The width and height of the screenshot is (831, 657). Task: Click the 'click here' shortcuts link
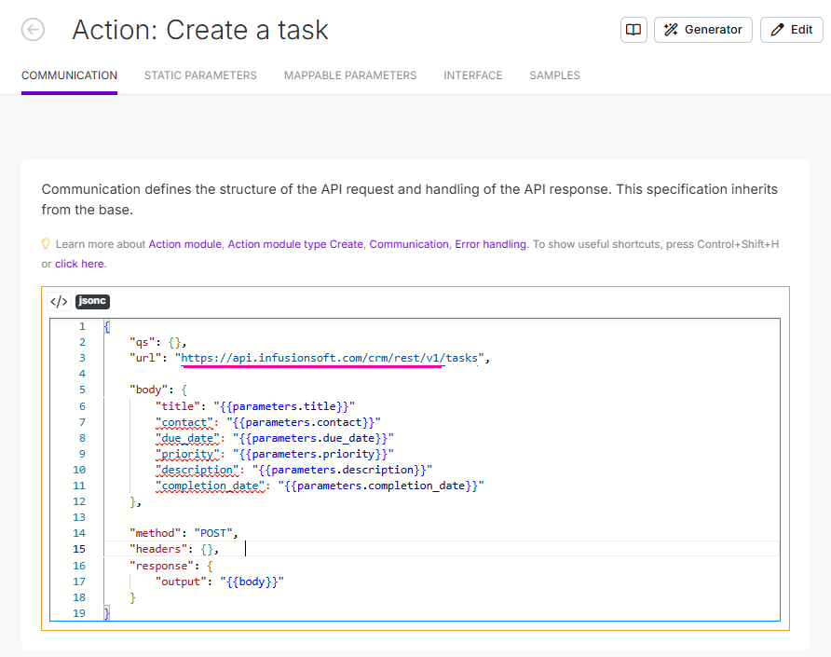click(79, 264)
